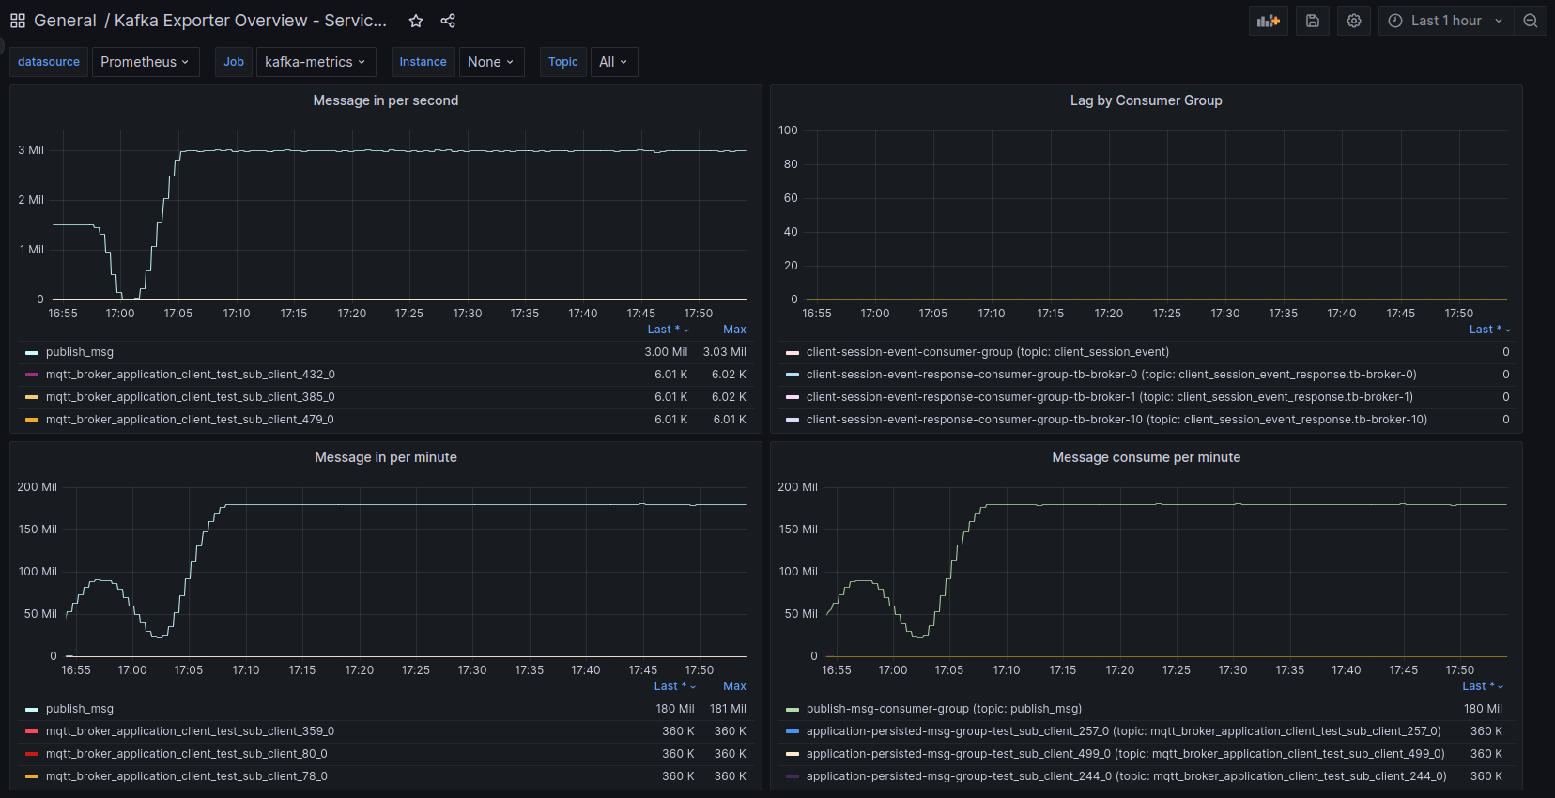Click the dashboards grid icon

point(18,21)
